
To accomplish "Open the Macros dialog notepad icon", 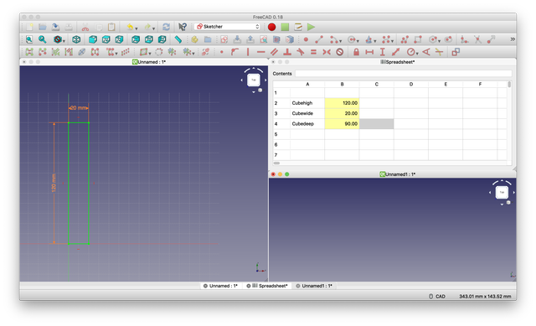I will click(298, 27).
